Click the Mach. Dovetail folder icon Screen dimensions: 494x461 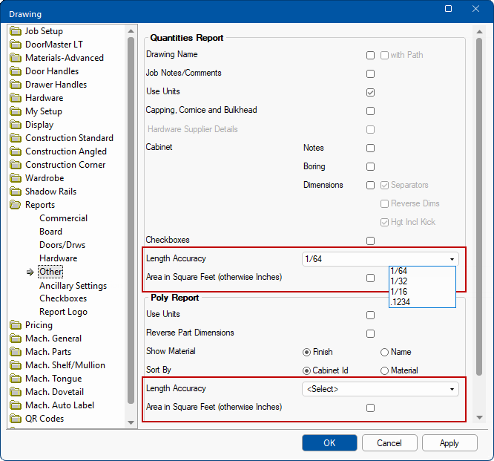pos(16,392)
